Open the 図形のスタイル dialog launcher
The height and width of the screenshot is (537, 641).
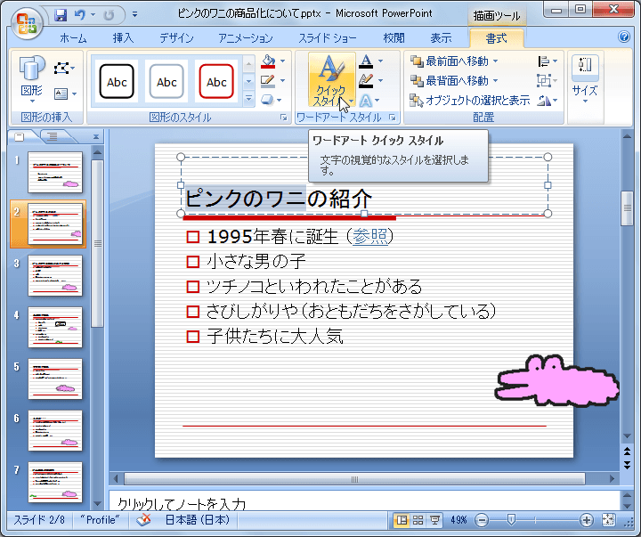click(x=283, y=118)
